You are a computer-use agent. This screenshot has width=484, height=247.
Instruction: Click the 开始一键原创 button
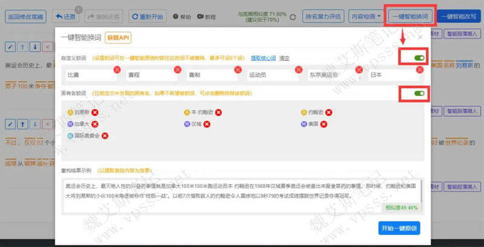pyautogui.click(x=399, y=228)
